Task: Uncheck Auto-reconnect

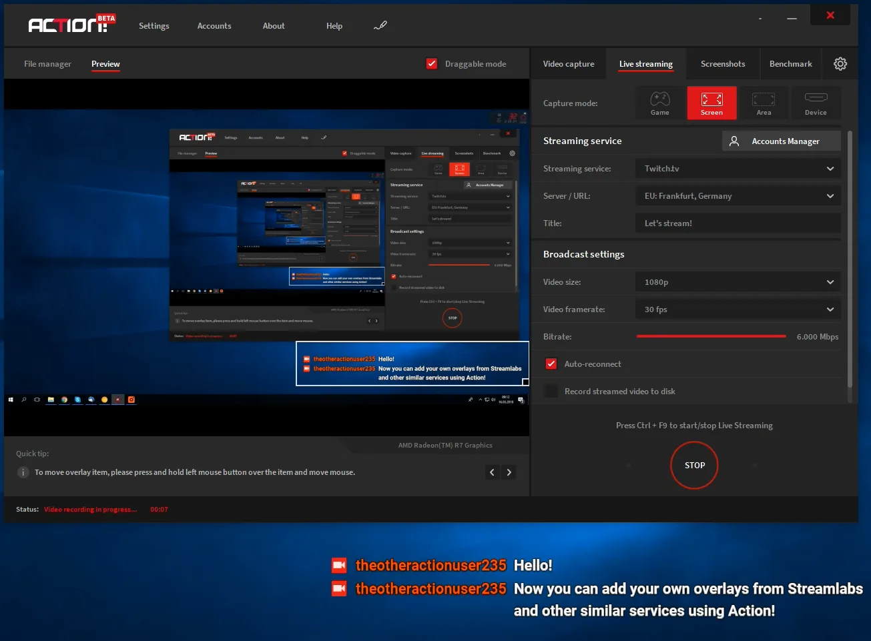Action: click(x=551, y=364)
